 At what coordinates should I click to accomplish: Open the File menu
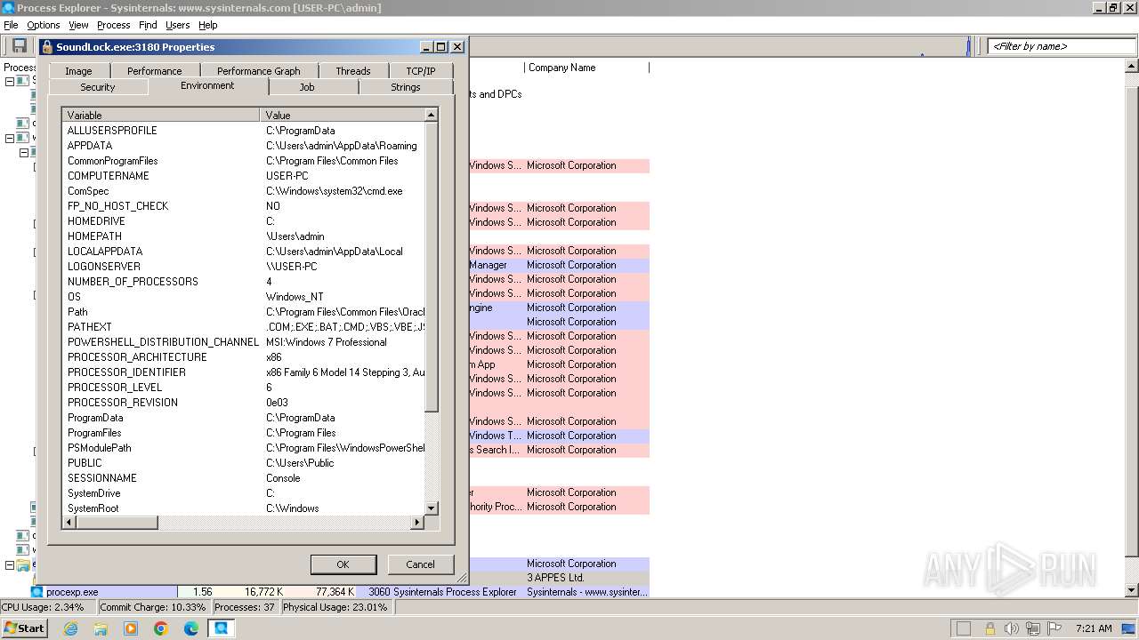pyautogui.click(x=11, y=25)
